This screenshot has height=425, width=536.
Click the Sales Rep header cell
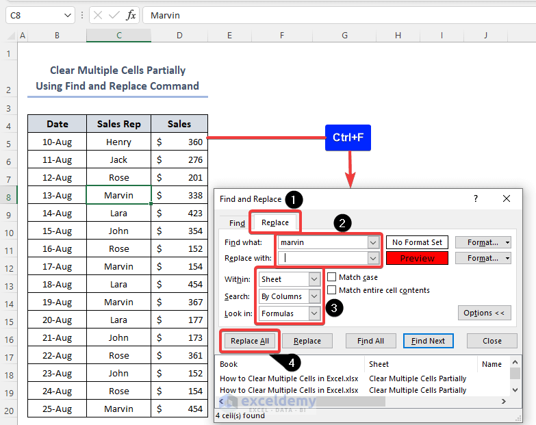[x=118, y=124]
